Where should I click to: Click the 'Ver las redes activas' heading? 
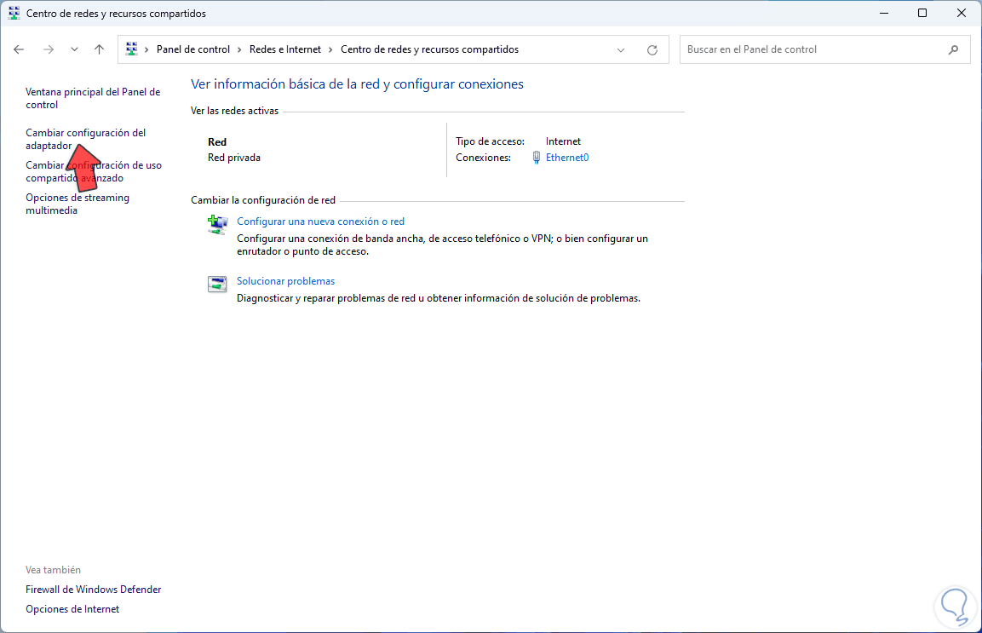tap(235, 110)
